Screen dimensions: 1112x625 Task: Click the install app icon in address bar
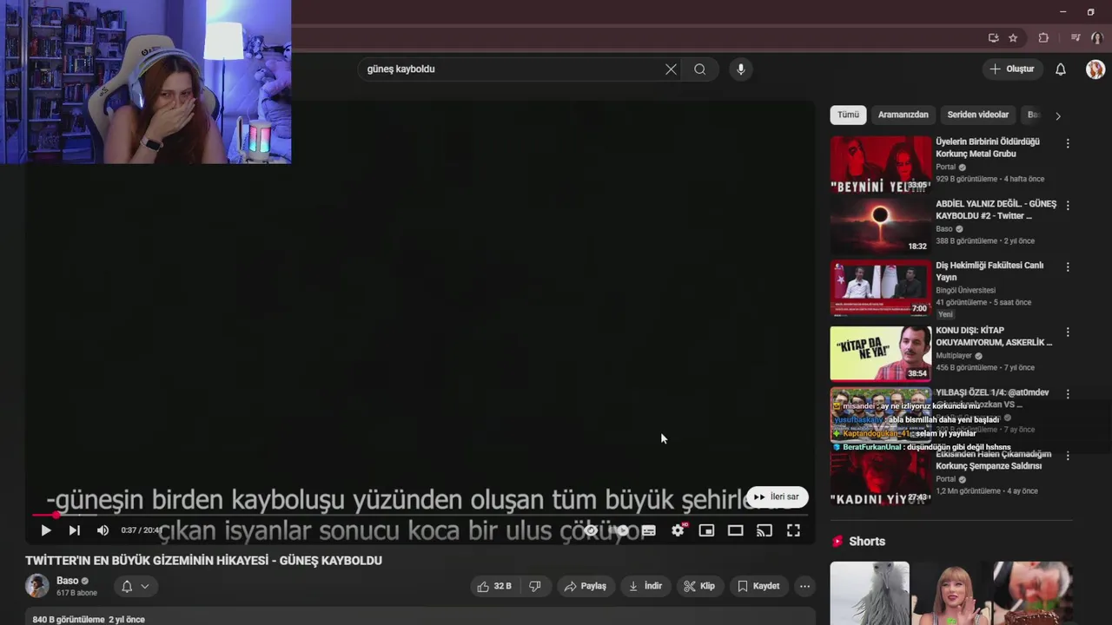(x=993, y=38)
